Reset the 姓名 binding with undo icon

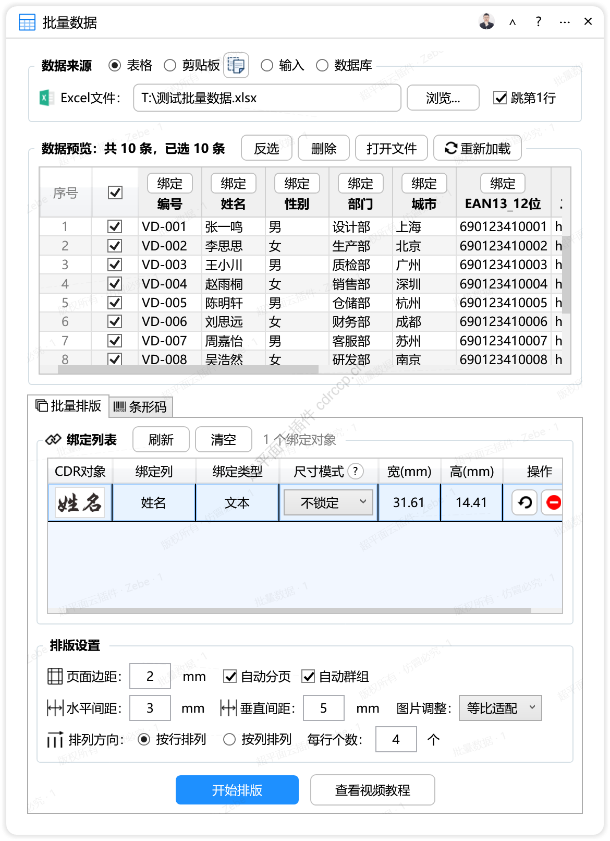coord(524,502)
